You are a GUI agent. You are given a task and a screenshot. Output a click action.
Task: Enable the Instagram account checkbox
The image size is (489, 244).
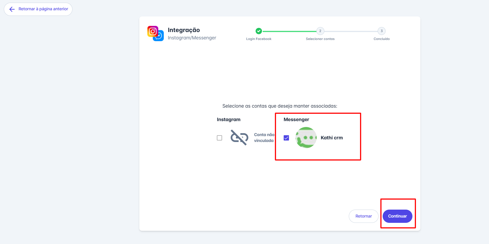tap(219, 138)
